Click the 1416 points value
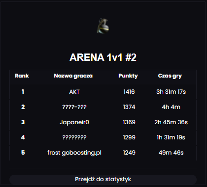This screenshot has height=187, width=207. coord(129,92)
